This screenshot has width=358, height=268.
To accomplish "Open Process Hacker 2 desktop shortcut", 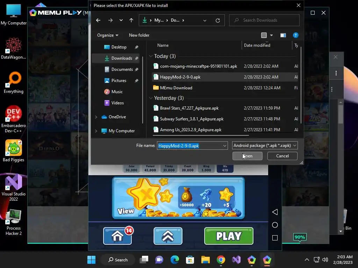I will [x=14, y=222].
